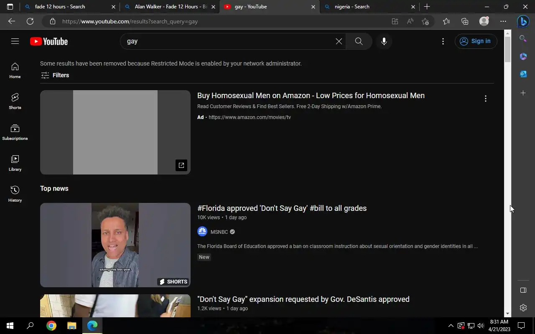Open browser Collections icon
The image size is (535, 334).
(x=465, y=21)
